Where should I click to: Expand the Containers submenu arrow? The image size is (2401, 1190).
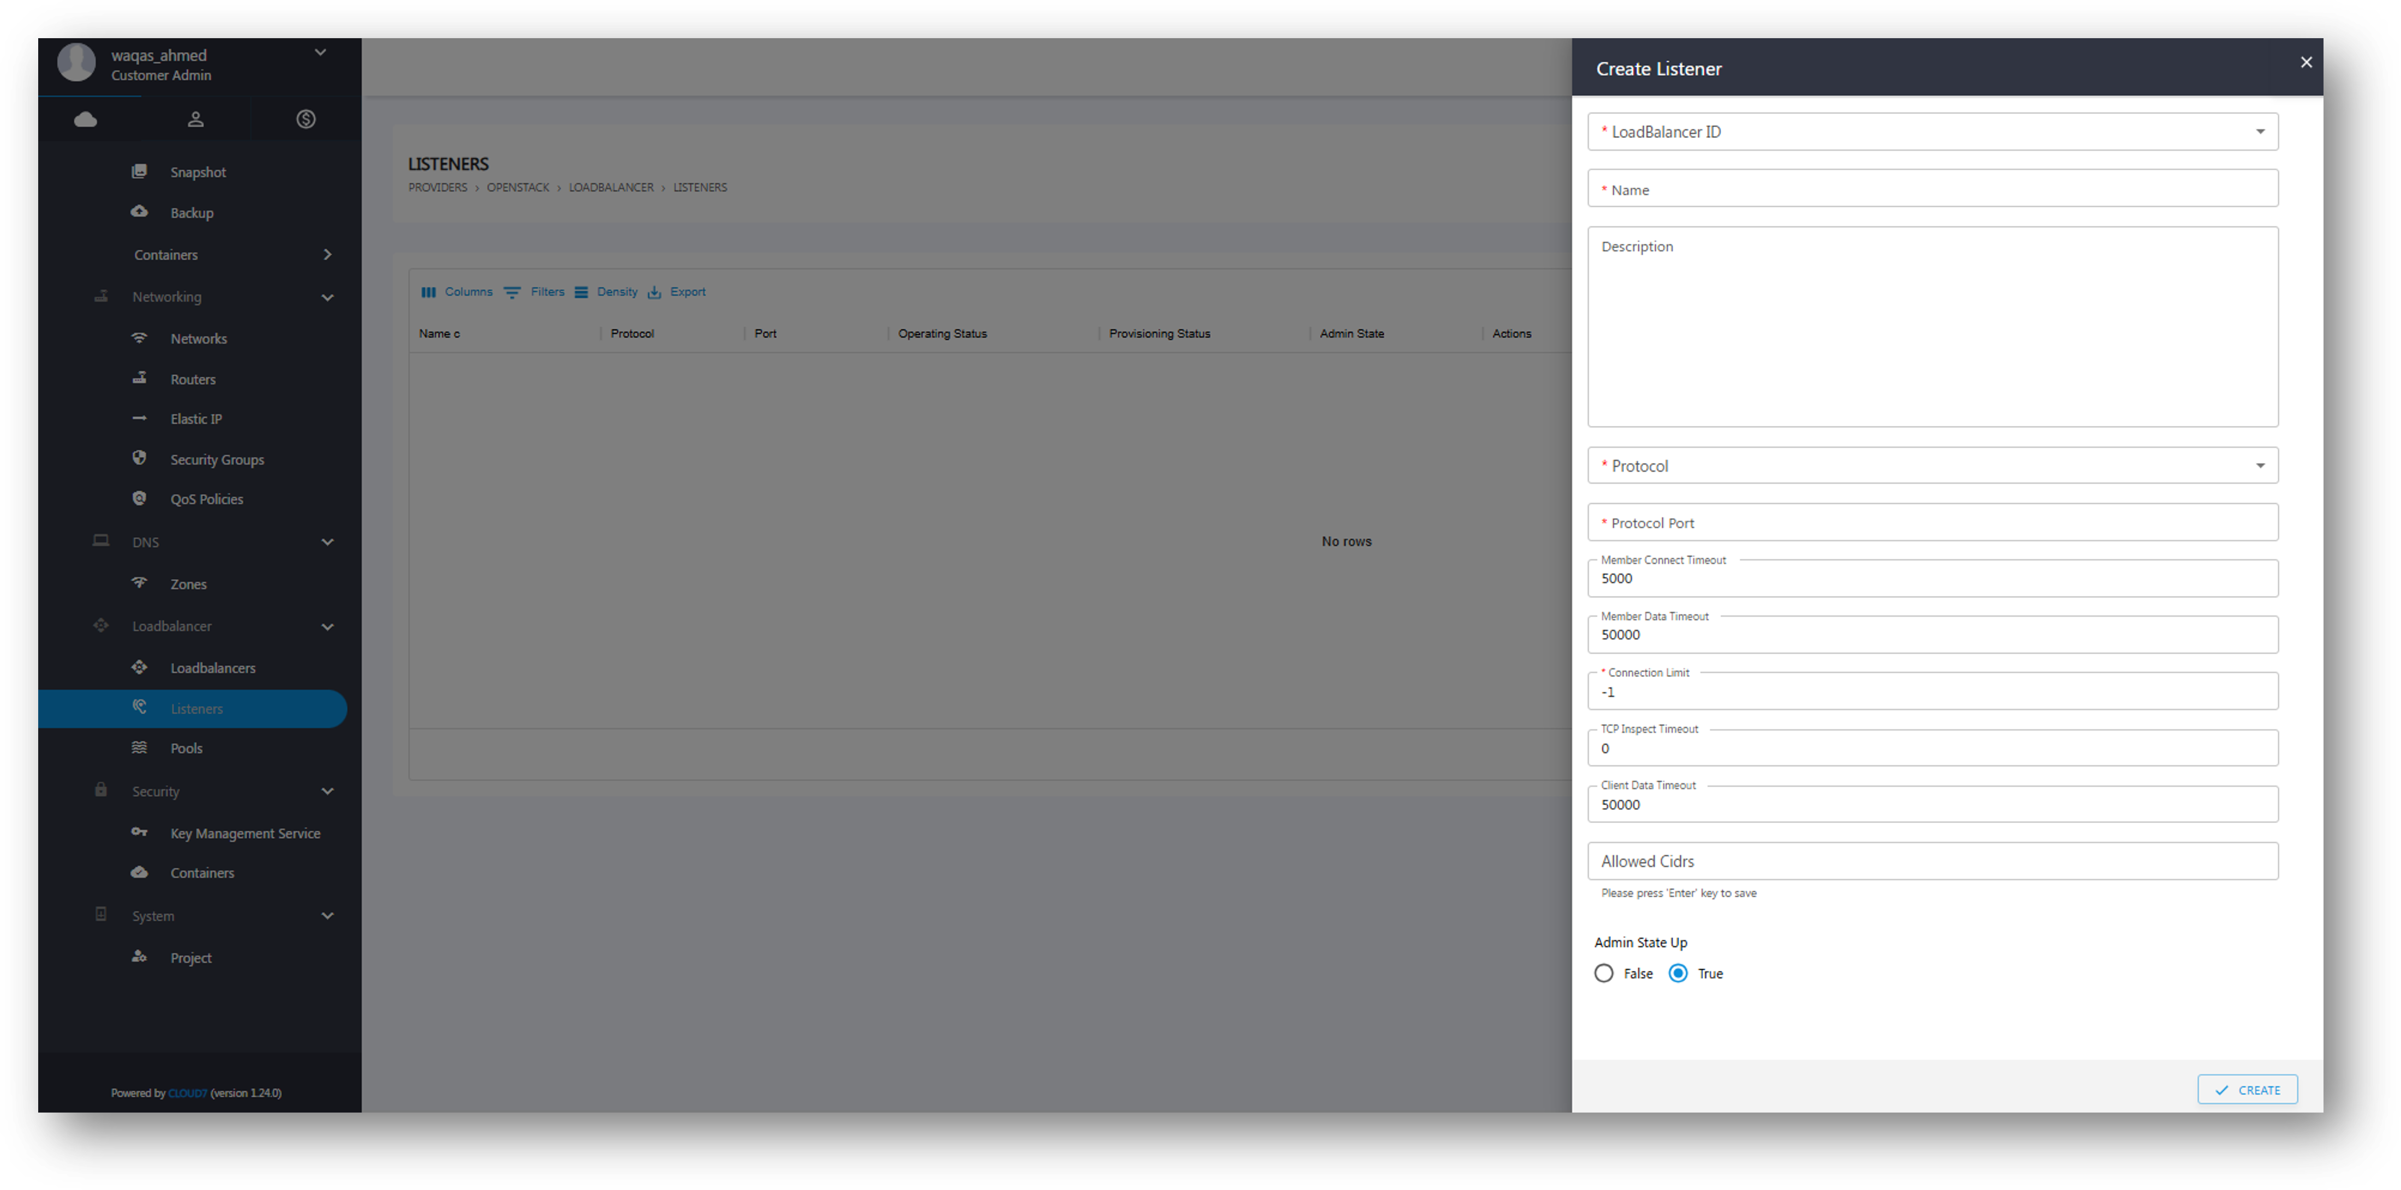327,254
